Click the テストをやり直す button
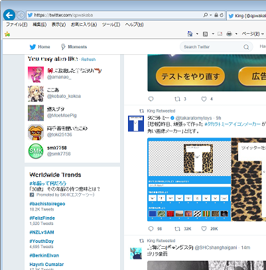The width and height of the screenshot is (266, 270). [190, 76]
